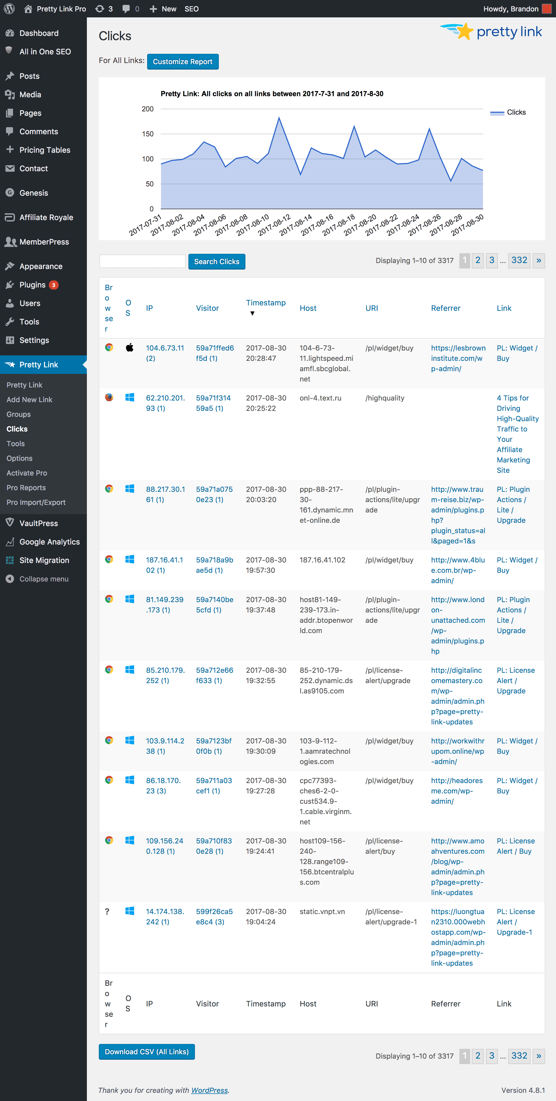Go to page 332 in top pagination
The height and width of the screenshot is (1101, 556).
pos(519,260)
